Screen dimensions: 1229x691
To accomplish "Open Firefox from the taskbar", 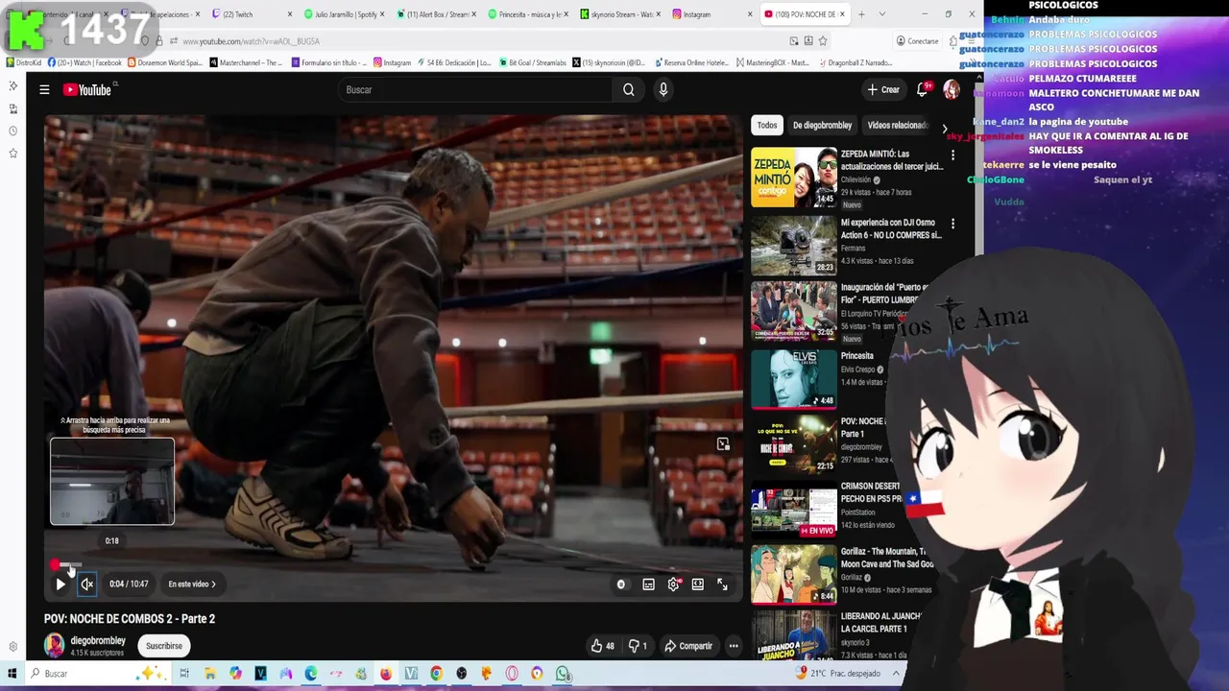I will click(385, 674).
